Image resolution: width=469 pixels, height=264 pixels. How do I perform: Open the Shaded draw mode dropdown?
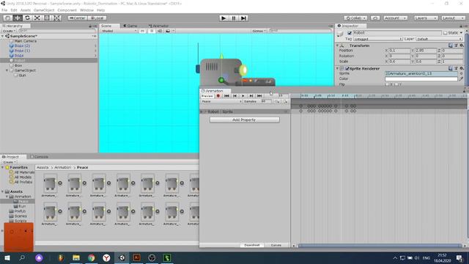[119, 31]
